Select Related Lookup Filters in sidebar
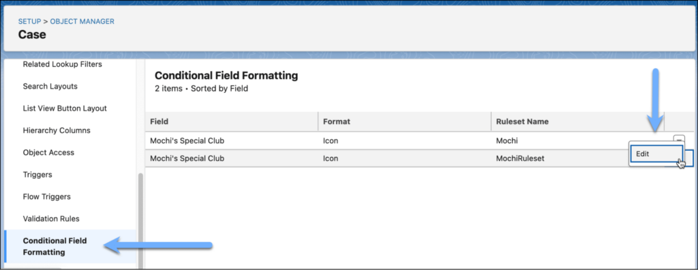Screen dimensions: 698x270 click(62, 64)
